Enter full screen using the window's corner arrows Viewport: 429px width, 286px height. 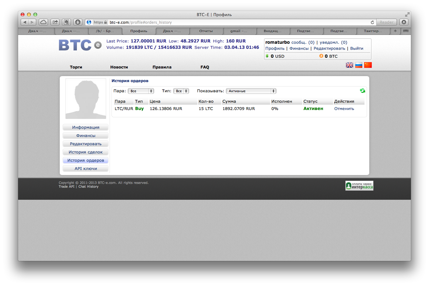click(x=407, y=15)
